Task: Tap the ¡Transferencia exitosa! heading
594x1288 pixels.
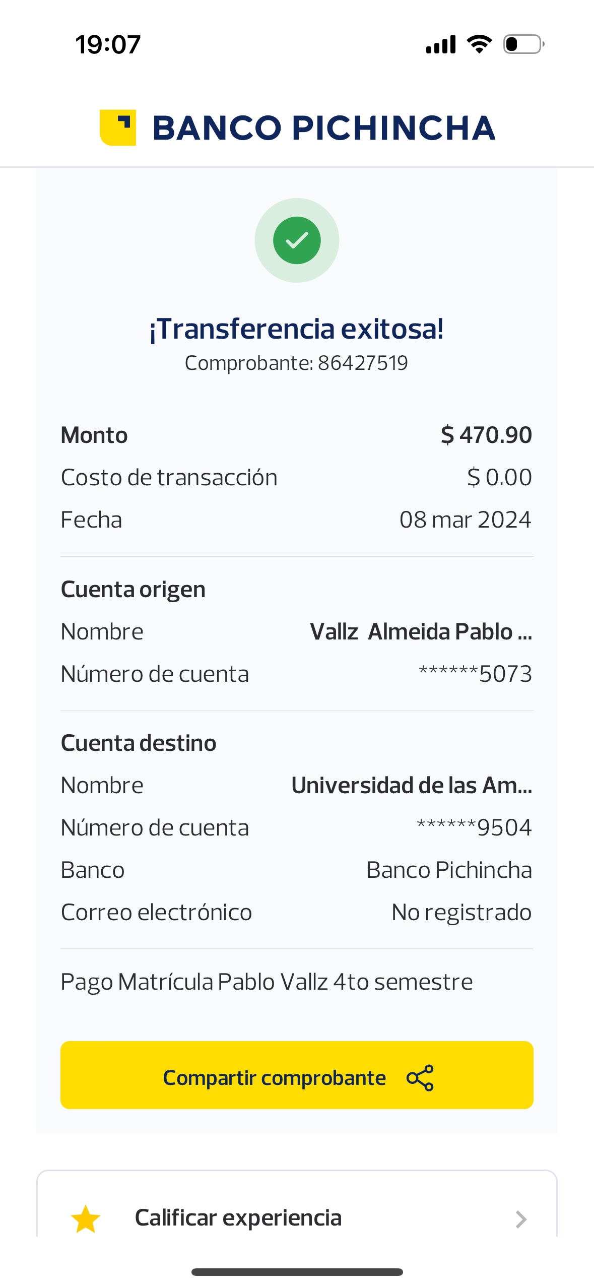Action: point(297,329)
